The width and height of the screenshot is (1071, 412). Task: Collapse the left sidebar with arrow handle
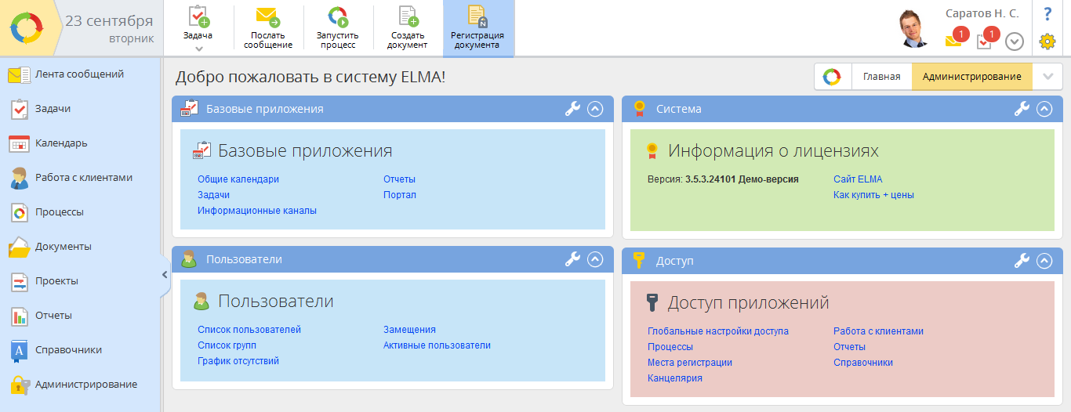click(164, 275)
